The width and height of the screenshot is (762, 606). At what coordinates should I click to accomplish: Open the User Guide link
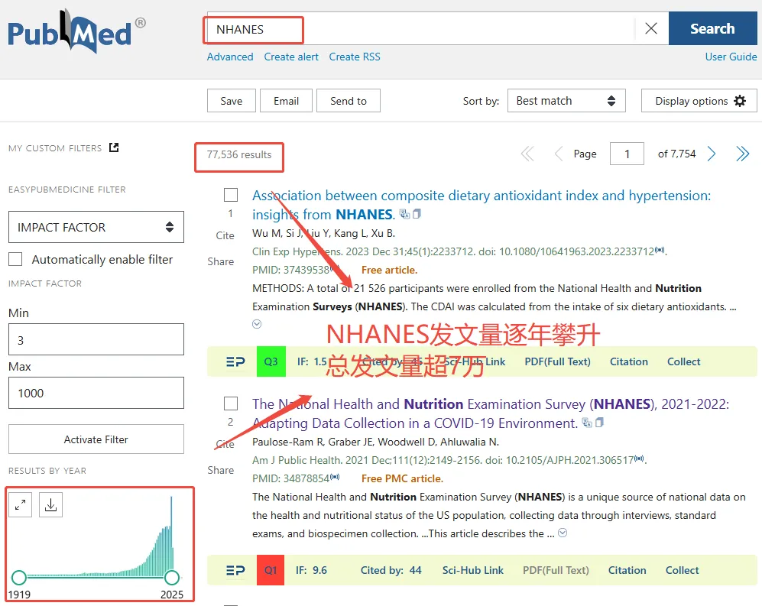coord(731,57)
